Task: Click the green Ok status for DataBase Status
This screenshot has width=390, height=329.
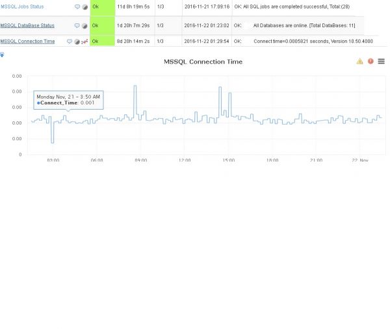Action: click(102, 26)
